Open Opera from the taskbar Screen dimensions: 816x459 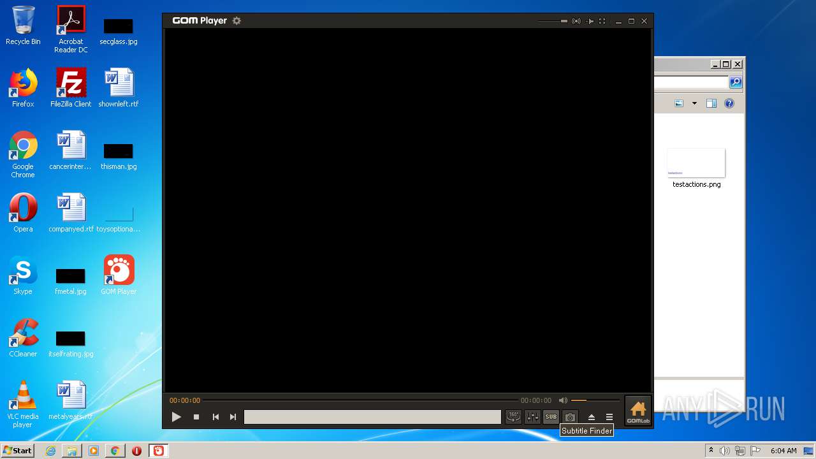point(136,451)
